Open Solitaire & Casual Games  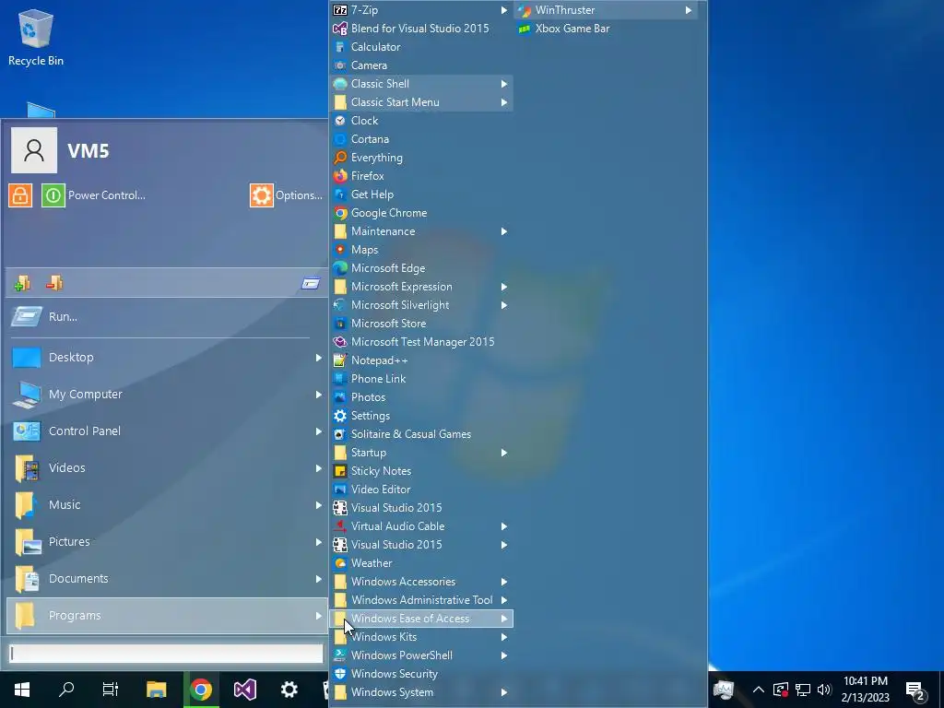click(420, 434)
